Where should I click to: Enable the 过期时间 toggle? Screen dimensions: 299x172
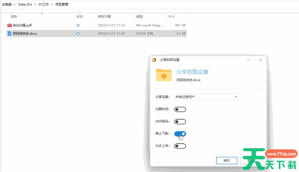[x=180, y=109]
